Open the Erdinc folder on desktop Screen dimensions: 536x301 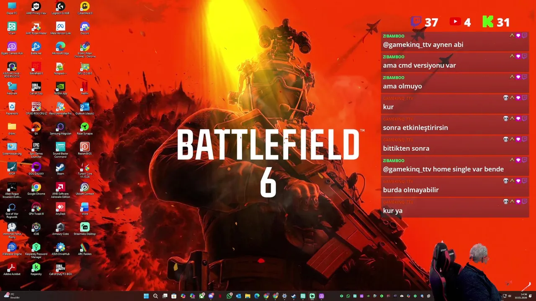[12, 128]
